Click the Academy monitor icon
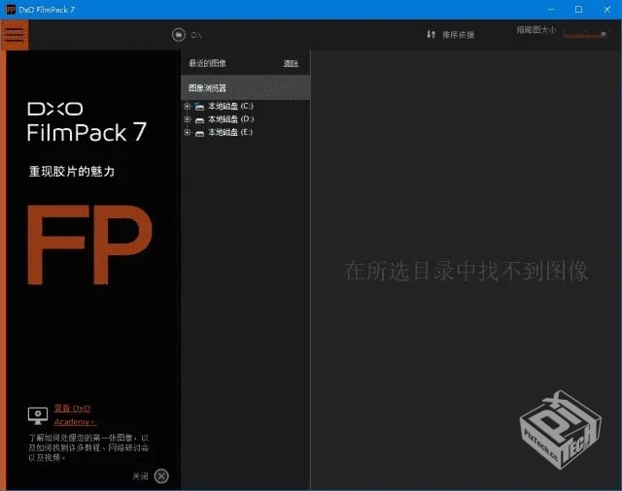 [x=38, y=415]
